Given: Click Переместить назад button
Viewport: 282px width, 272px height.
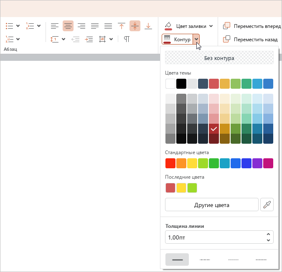Looking at the screenshot, I should (x=250, y=39).
